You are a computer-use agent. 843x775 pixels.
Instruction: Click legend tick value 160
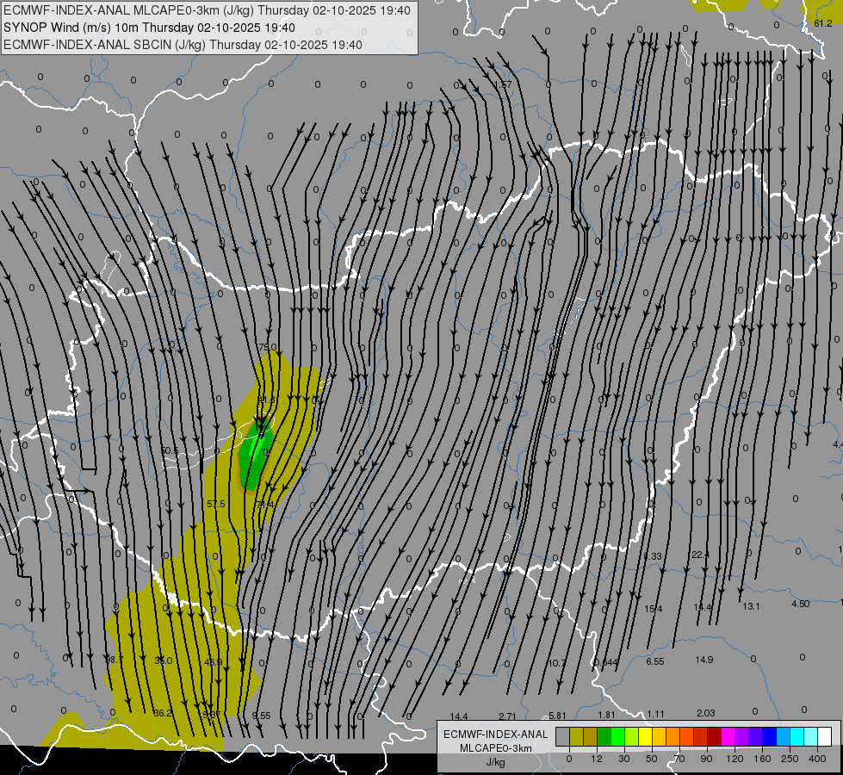762,759
